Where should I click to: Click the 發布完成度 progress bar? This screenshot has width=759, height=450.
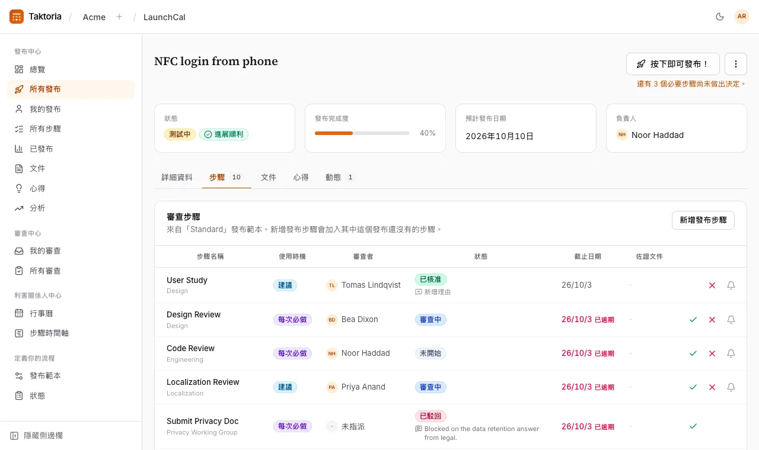[x=362, y=133]
